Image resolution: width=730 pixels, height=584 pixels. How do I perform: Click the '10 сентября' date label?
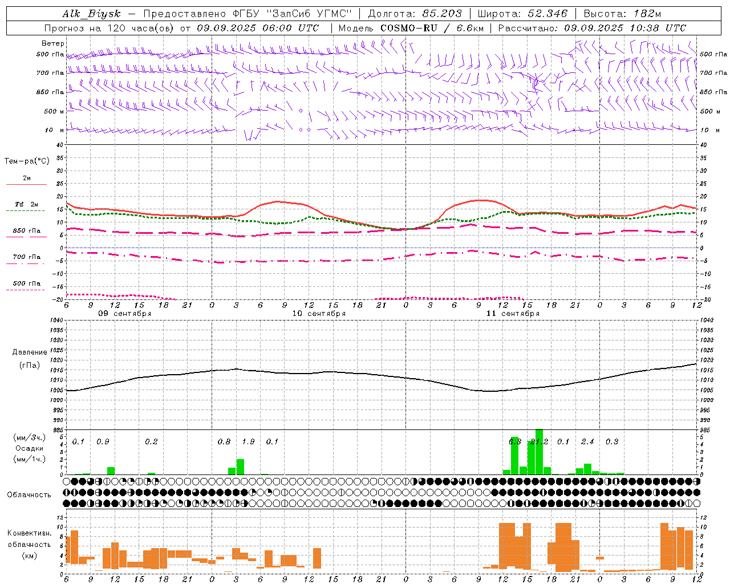pyautogui.click(x=319, y=314)
